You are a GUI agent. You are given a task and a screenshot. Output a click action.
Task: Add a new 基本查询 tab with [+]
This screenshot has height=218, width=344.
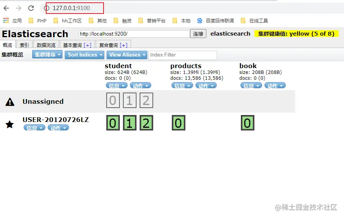pyautogui.click(x=88, y=45)
